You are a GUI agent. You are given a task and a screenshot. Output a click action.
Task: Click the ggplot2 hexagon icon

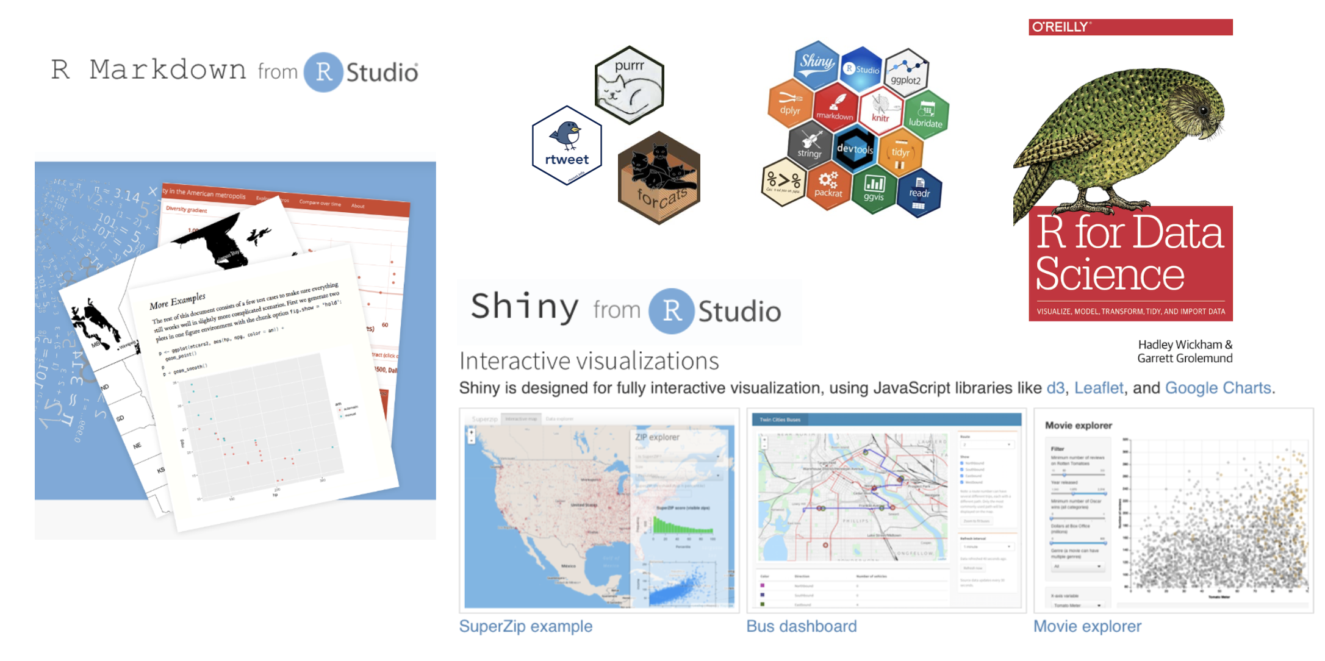[x=906, y=72]
